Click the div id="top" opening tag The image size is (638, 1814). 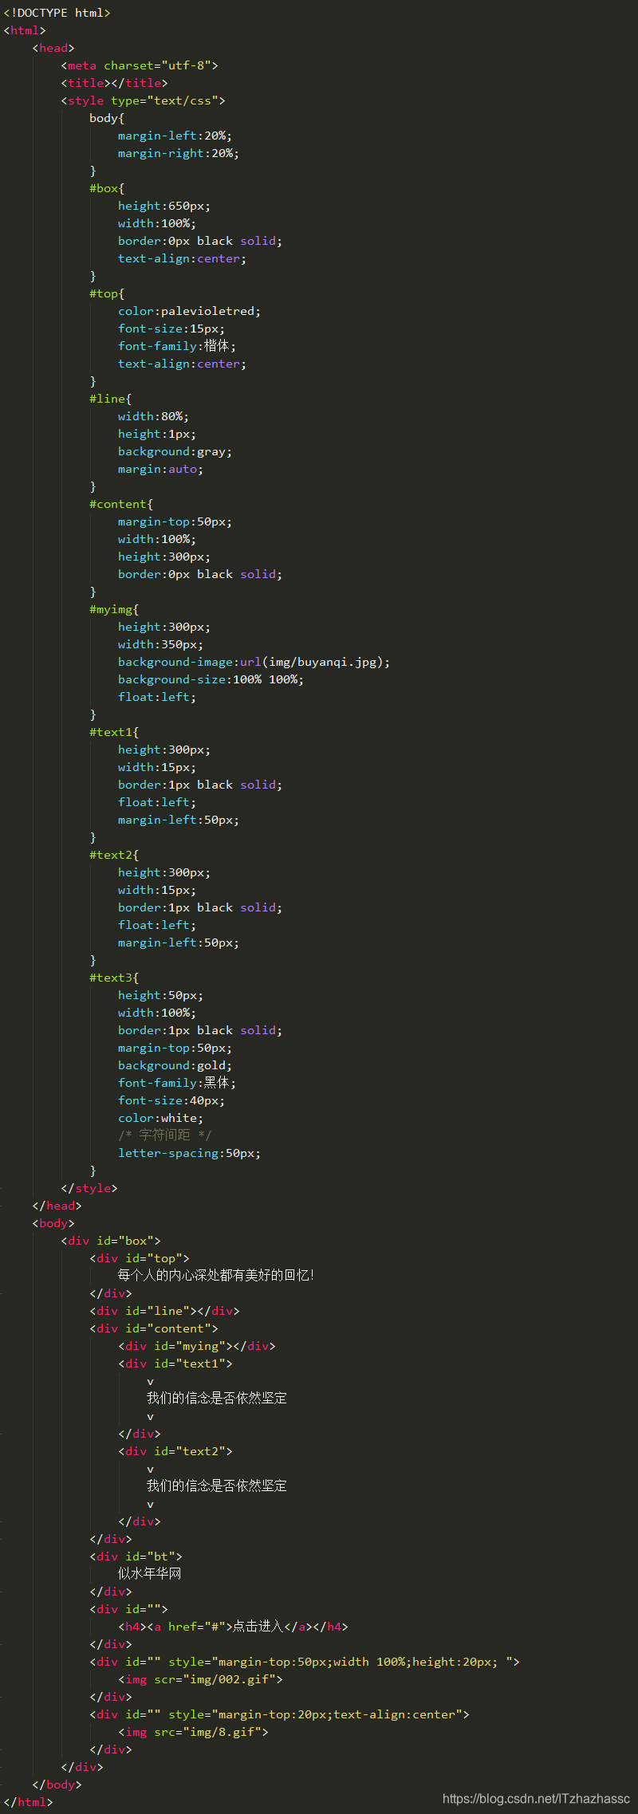pyautogui.click(x=140, y=1258)
